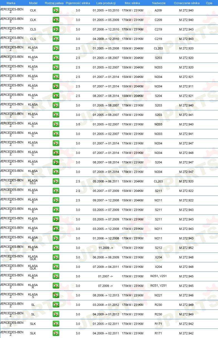Select production years 09.2007 -> 12.2008
Image resolution: width=218 pixels, height=338 pixels.
(106, 201)
